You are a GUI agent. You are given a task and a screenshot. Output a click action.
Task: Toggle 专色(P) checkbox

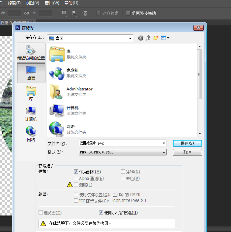123,178
